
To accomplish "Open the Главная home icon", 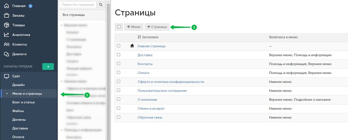I will 7,6.
